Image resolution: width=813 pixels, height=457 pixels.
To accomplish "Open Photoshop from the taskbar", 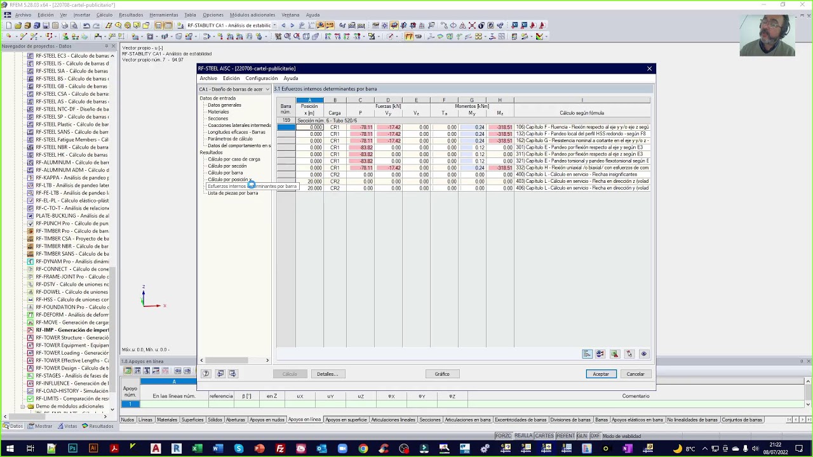I will [x=72, y=449].
